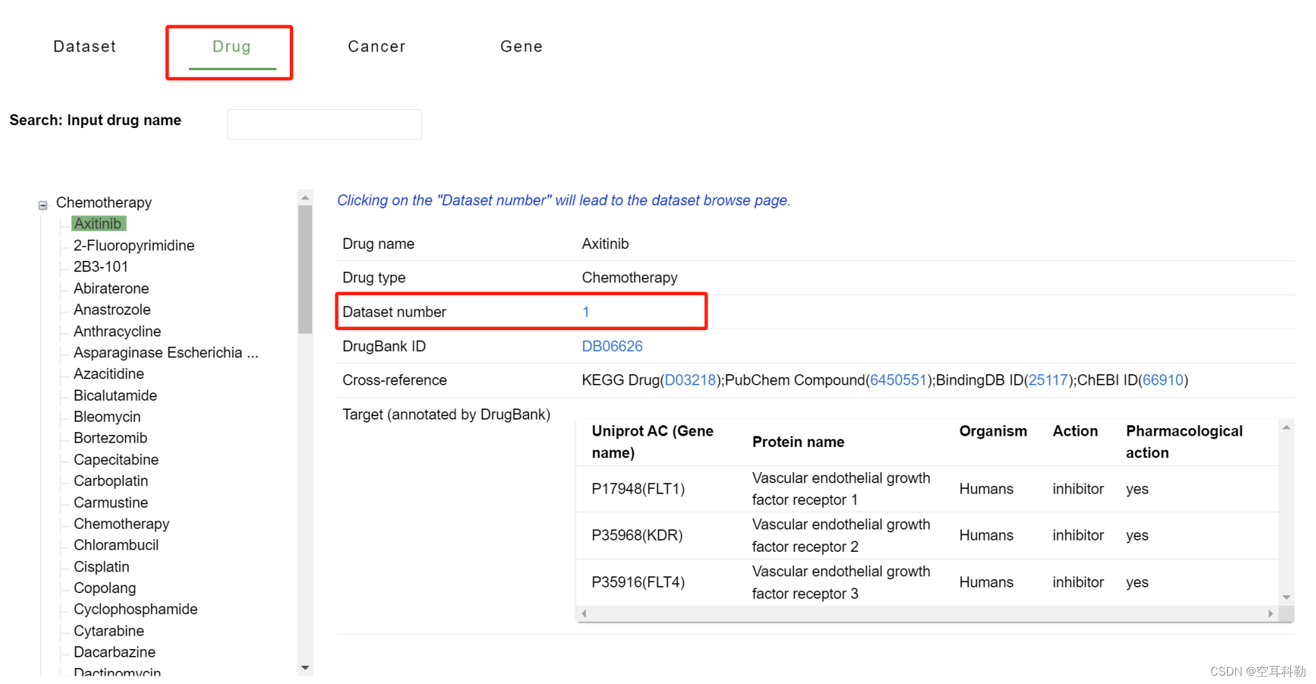The height and width of the screenshot is (684, 1316).
Task: Click the drug name search field
Action: pos(324,124)
